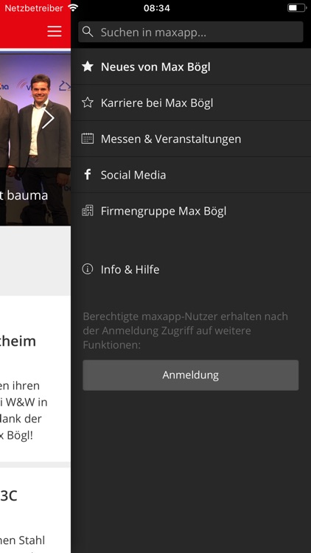Viewport: 311px width, 553px height.
Task: Tap the 'Berechtigte maxapp-Nutzer erhalten nach' note
Action: click(x=186, y=316)
